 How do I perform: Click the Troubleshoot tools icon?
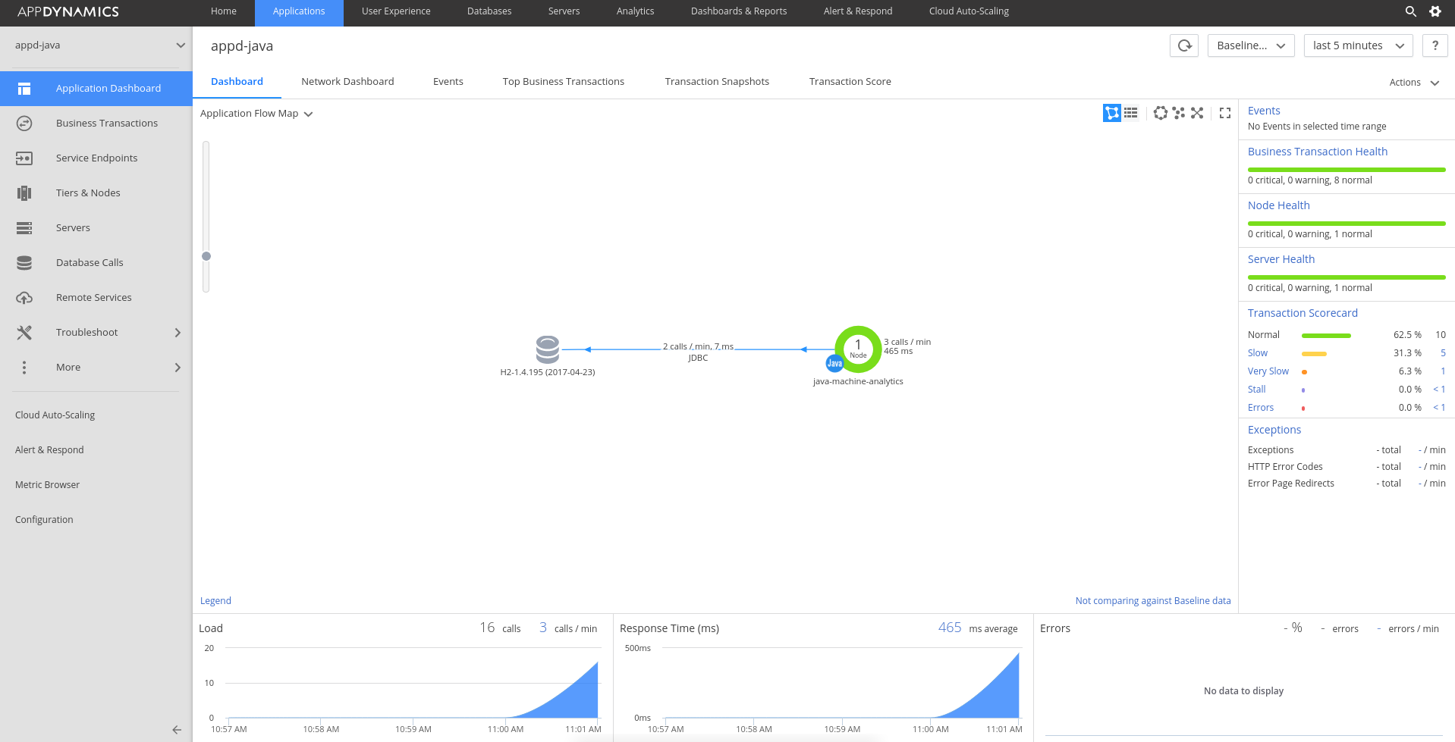(24, 333)
